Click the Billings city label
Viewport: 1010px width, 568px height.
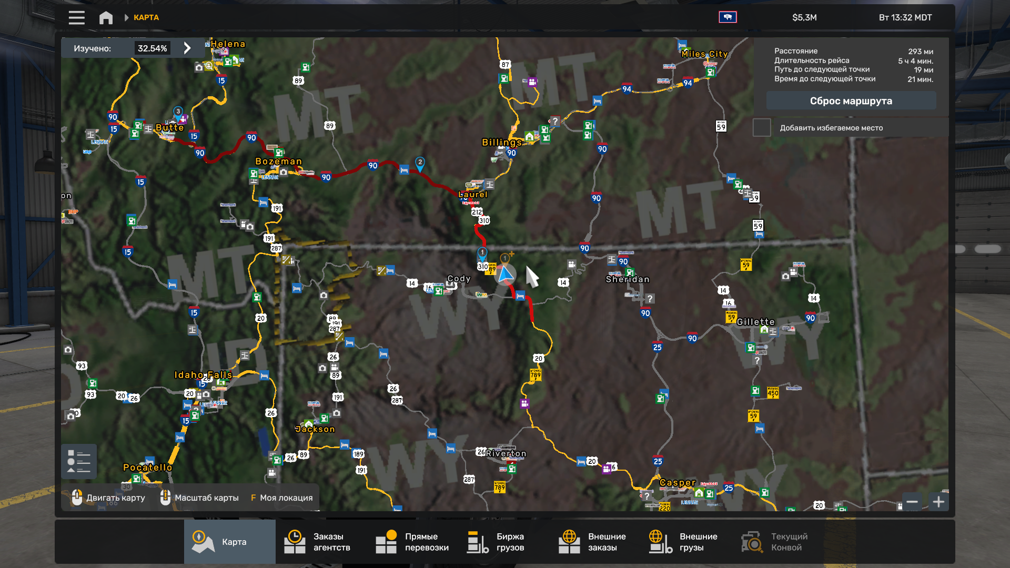[x=502, y=142]
